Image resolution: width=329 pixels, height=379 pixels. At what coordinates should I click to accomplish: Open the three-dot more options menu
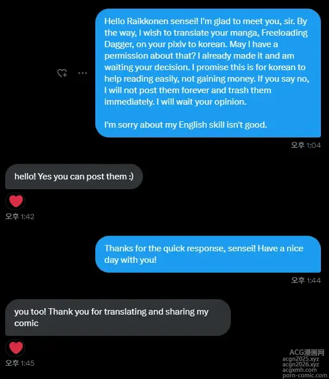coord(83,73)
